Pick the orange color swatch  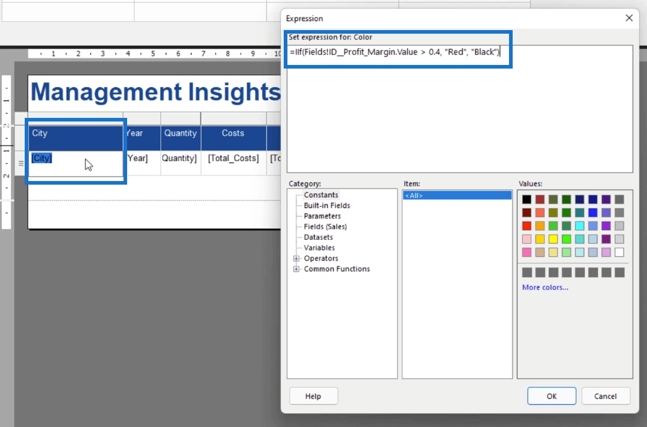(x=540, y=226)
